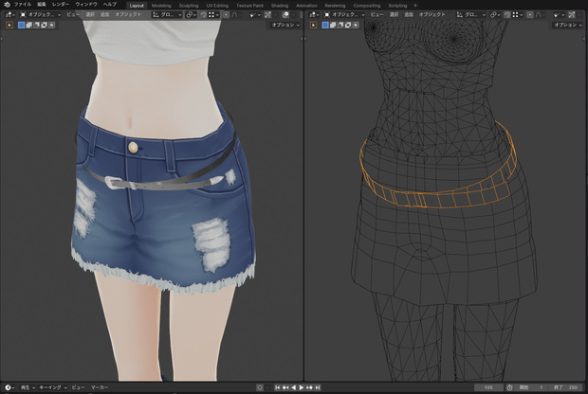This screenshot has height=394, width=588.
Task: Click auto keying record button
Action: point(260,387)
